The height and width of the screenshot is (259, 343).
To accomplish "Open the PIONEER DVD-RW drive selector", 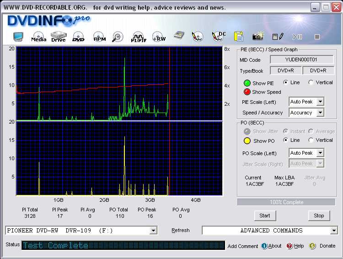I will (x=81, y=231).
